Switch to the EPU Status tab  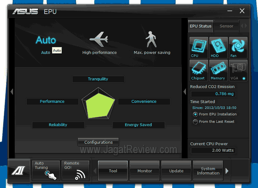[x=200, y=26]
